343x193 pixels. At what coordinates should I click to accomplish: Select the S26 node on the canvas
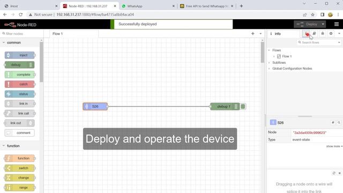[95, 106]
